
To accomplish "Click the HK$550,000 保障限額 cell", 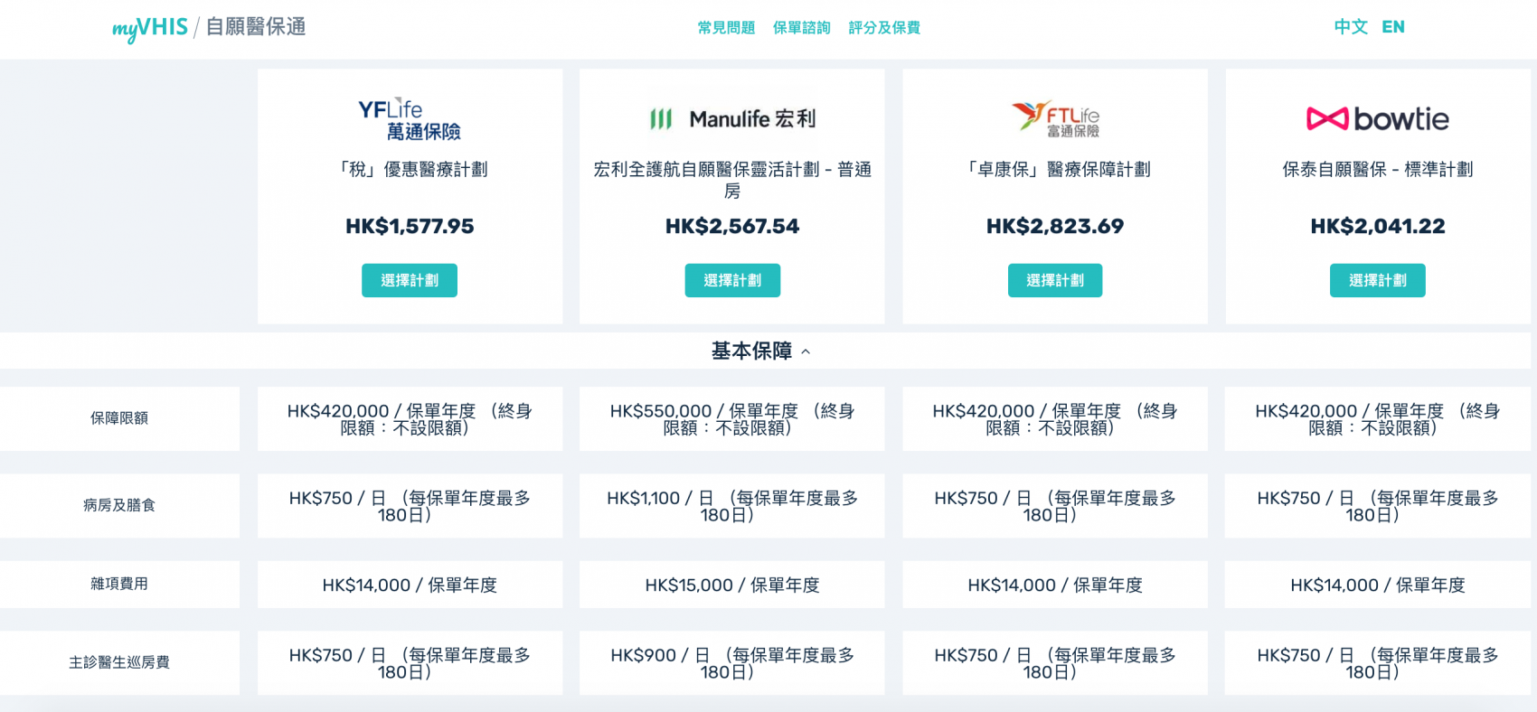I will (x=732, y=419).
